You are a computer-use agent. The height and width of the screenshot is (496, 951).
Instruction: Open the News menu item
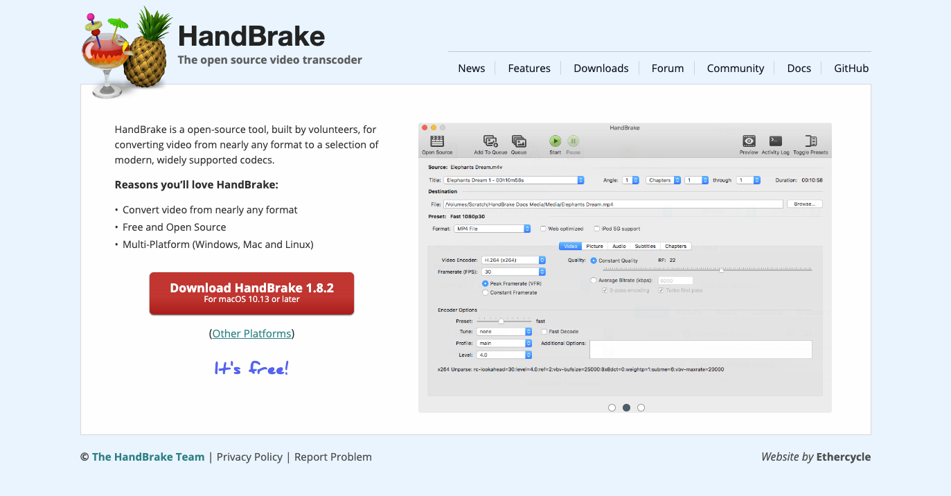tap(471, 68)
